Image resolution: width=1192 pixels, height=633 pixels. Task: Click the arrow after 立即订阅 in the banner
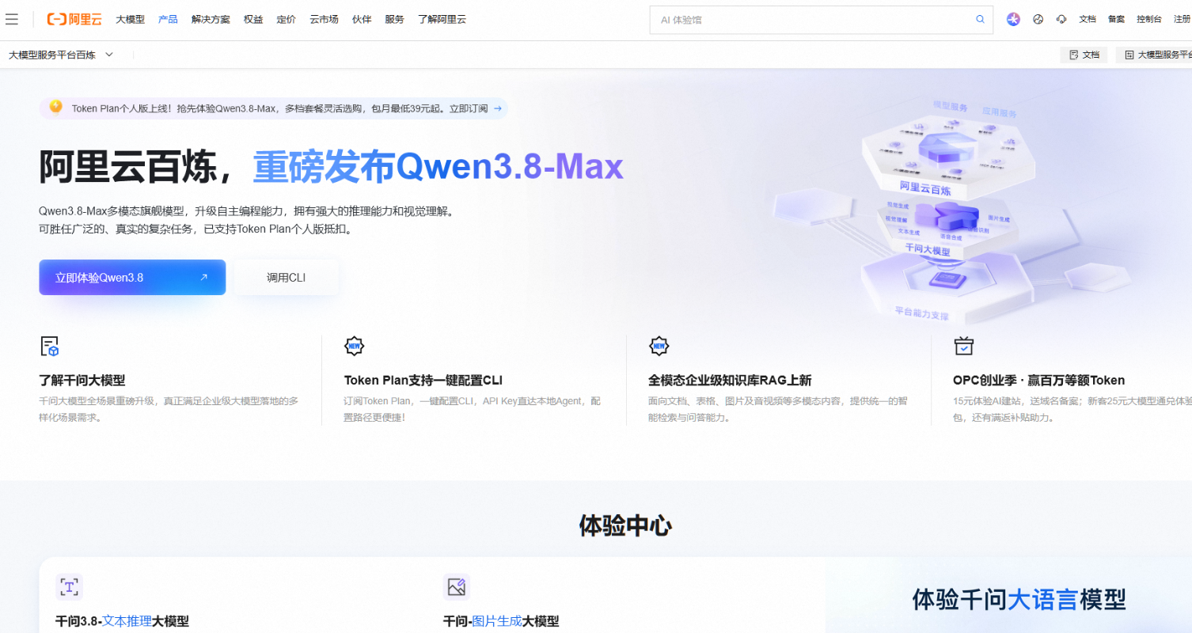497,108
